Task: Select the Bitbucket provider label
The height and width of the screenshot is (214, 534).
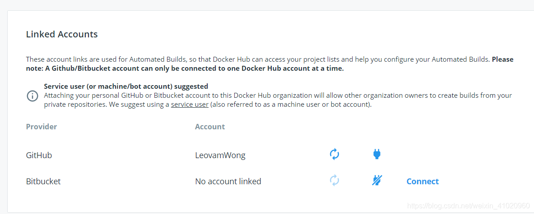Action: point(43,182)
